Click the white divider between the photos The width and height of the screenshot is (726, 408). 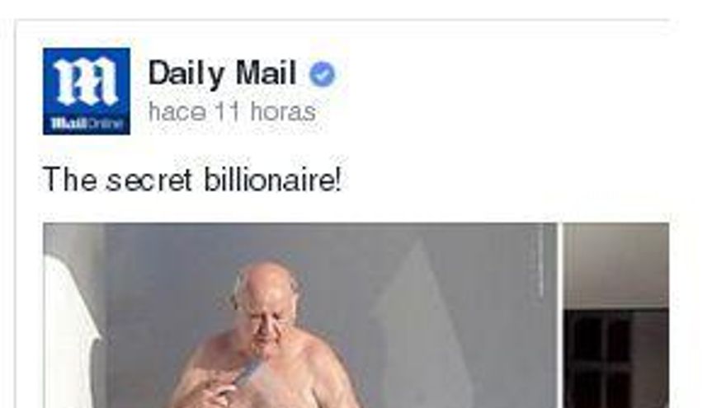pyautogui.click(x=560, y=316)
